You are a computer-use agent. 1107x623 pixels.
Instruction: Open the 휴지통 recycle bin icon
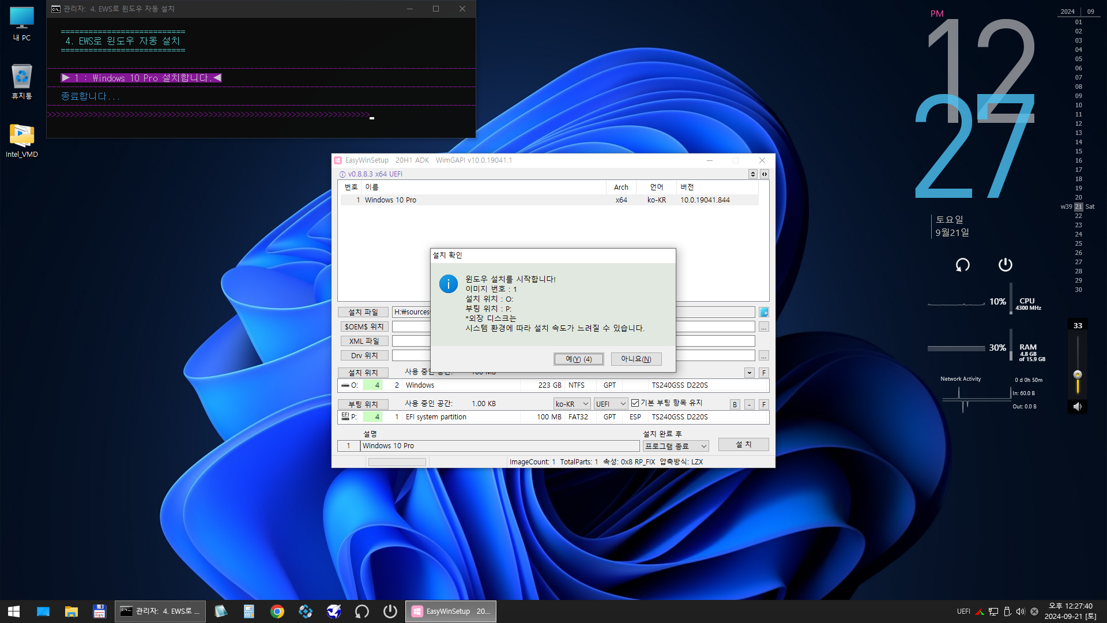(x=22, y=81)
